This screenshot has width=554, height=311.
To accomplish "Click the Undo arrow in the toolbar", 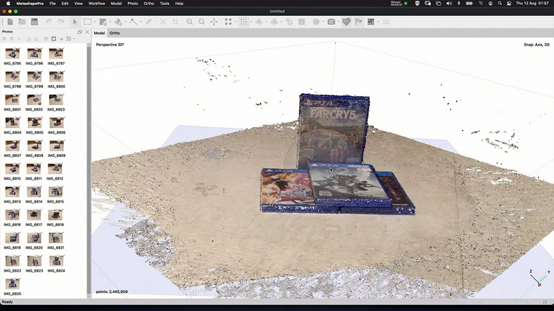I will [x=48, y=22].
